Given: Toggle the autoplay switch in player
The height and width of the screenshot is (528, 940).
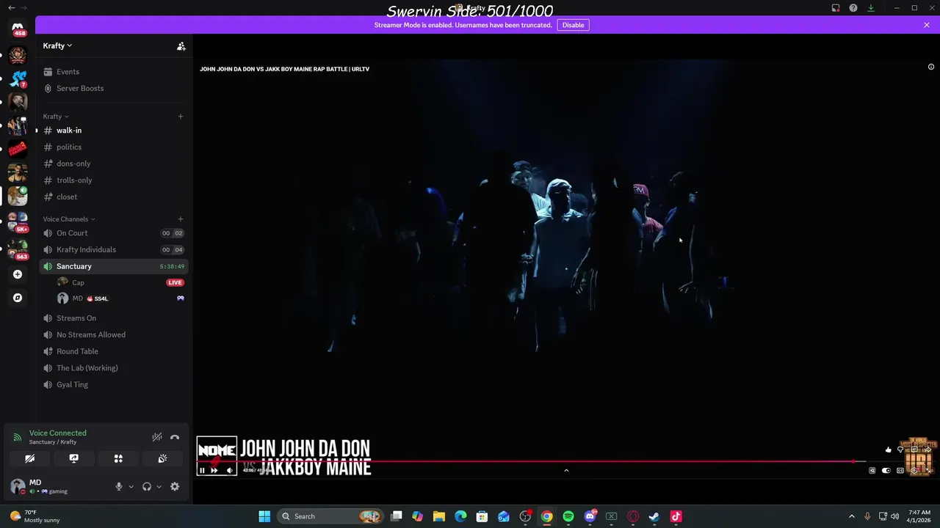Looking at the screenshot, I should click(886, 470).
